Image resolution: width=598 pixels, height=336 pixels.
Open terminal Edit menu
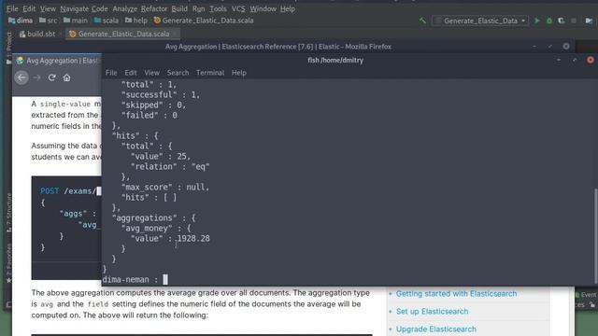pyautogui.click(x=131, y=73)
